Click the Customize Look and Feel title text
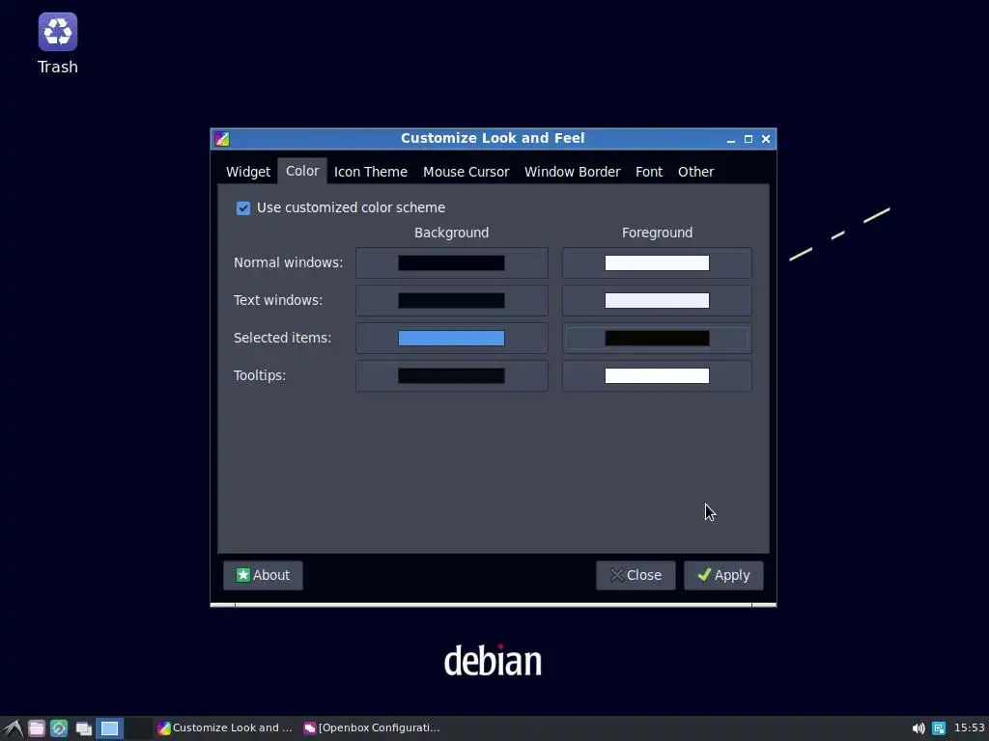The width and height of the screenshot is (989, 741). (493, 138)
